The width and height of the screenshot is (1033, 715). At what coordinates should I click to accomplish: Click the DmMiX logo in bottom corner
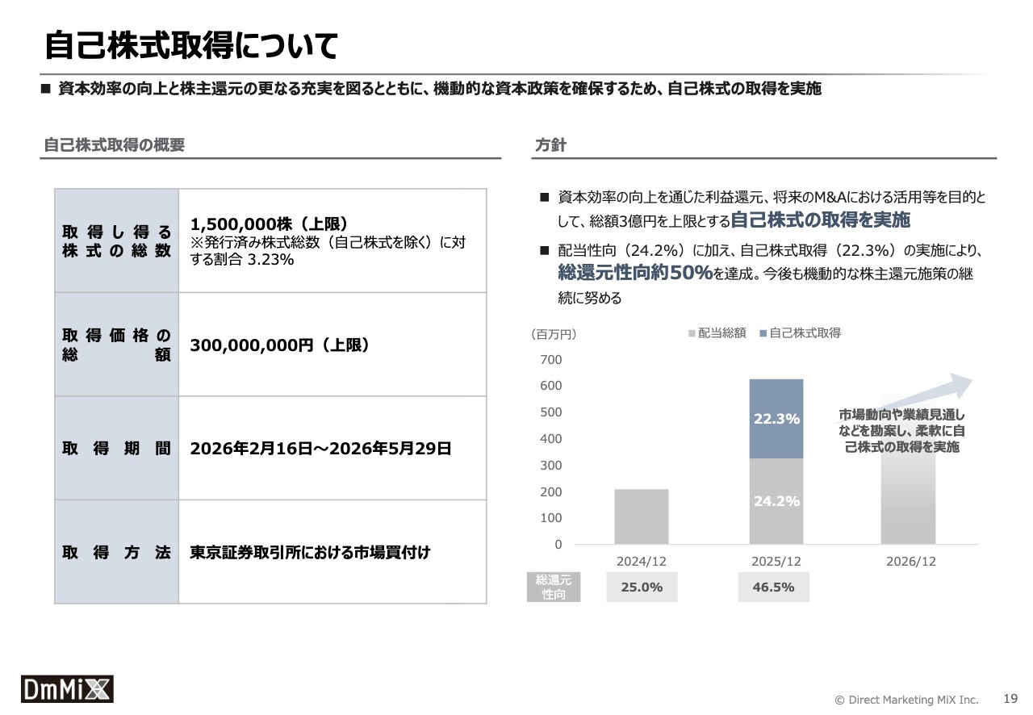pos(67,688)
